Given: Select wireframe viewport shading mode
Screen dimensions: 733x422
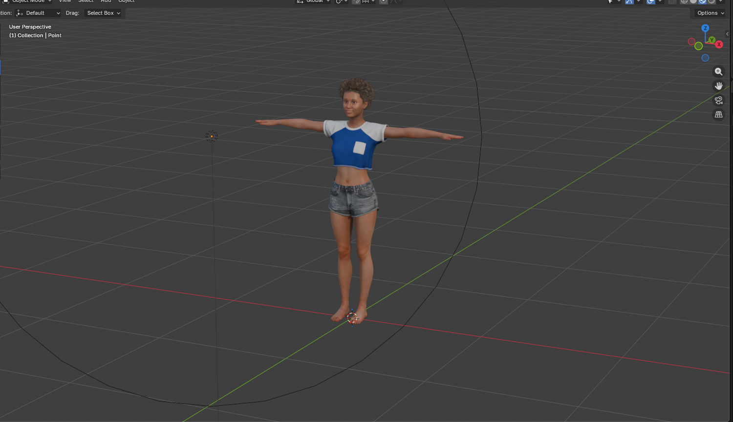Looking at the screenshot, I should tap(684, 1).
